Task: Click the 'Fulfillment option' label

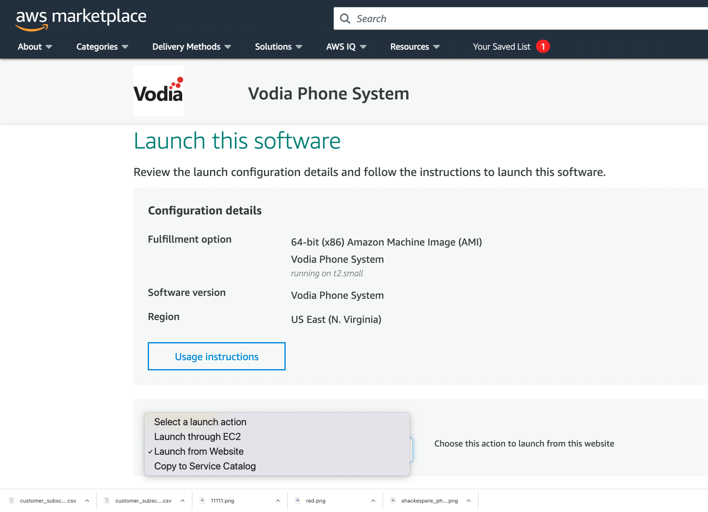Action: 189,239
